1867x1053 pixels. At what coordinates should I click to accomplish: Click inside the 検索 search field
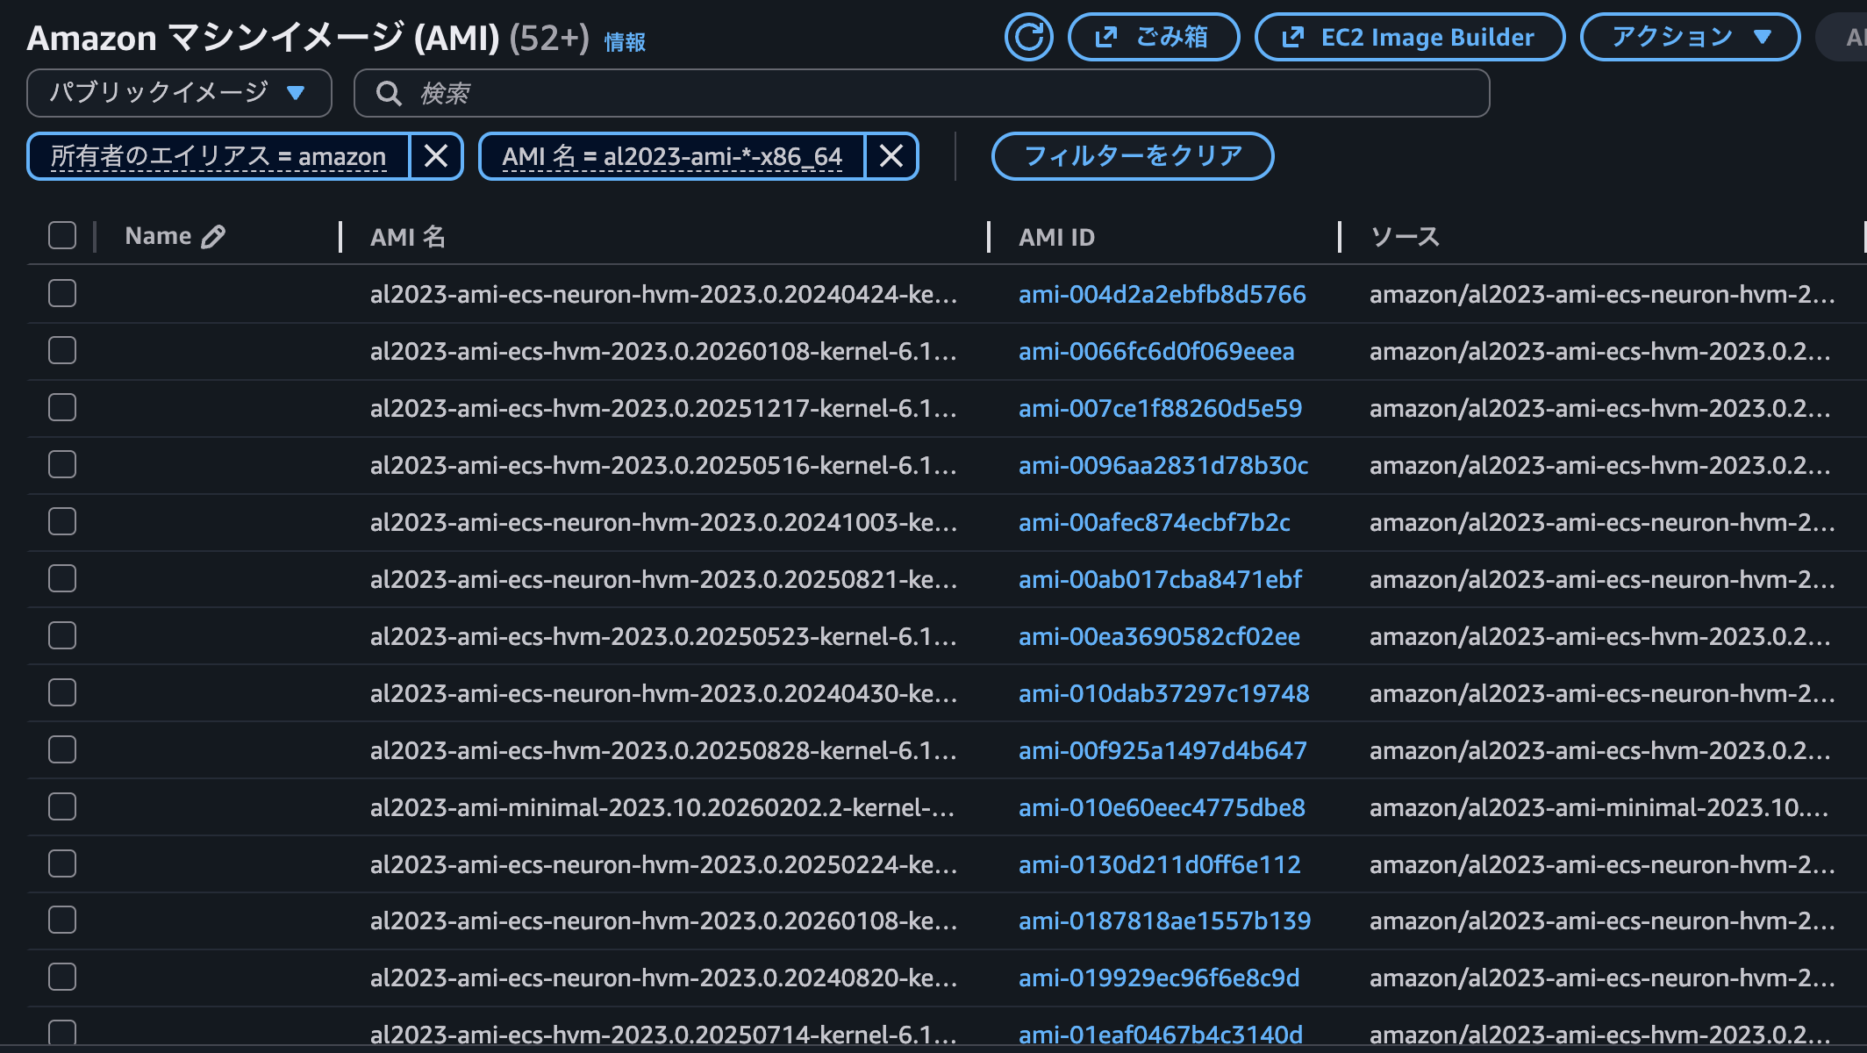(x=790, y=93)
